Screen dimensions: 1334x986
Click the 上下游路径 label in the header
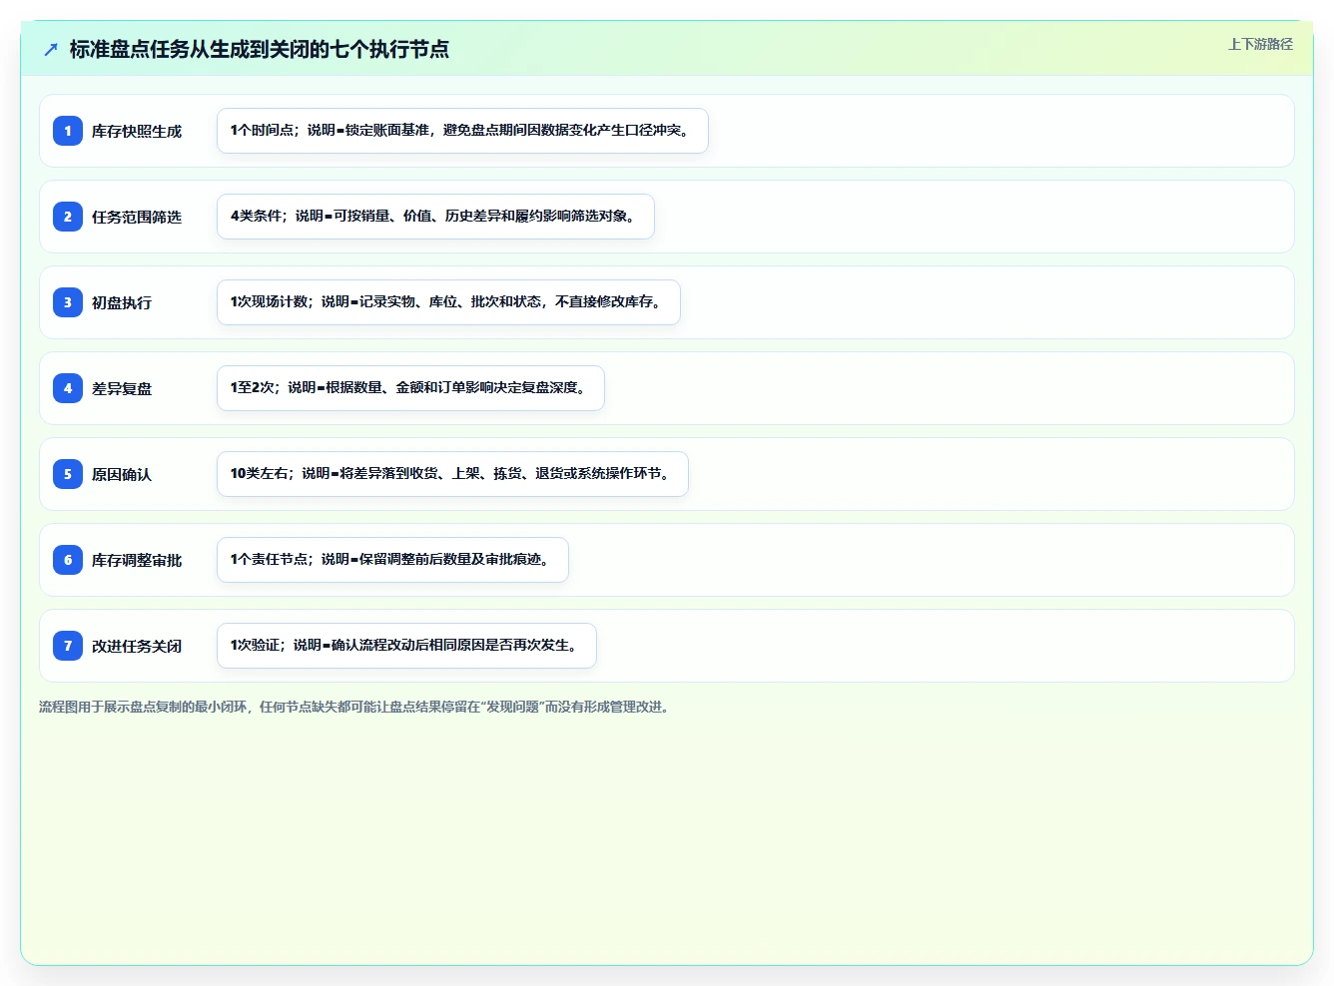(1260, 44)
